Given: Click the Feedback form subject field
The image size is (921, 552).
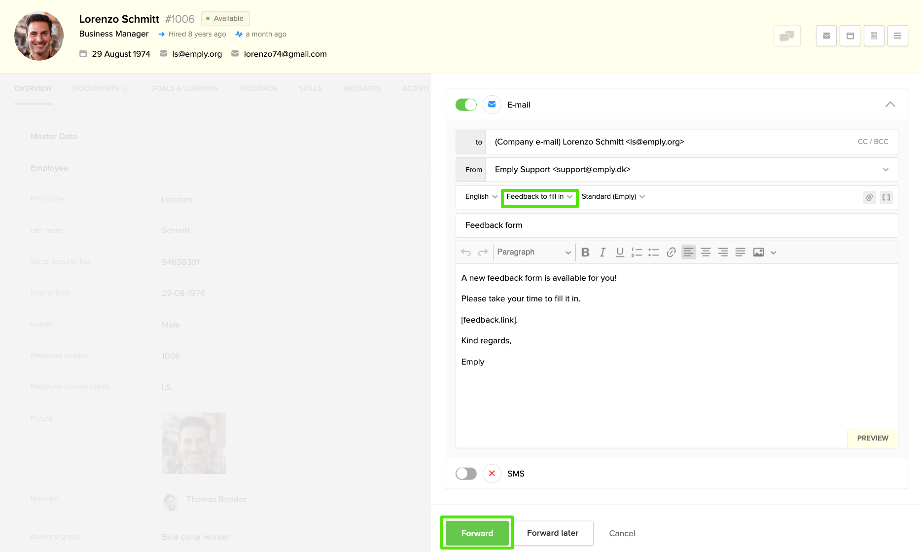Looking at the screenshot, I should 676,225.
